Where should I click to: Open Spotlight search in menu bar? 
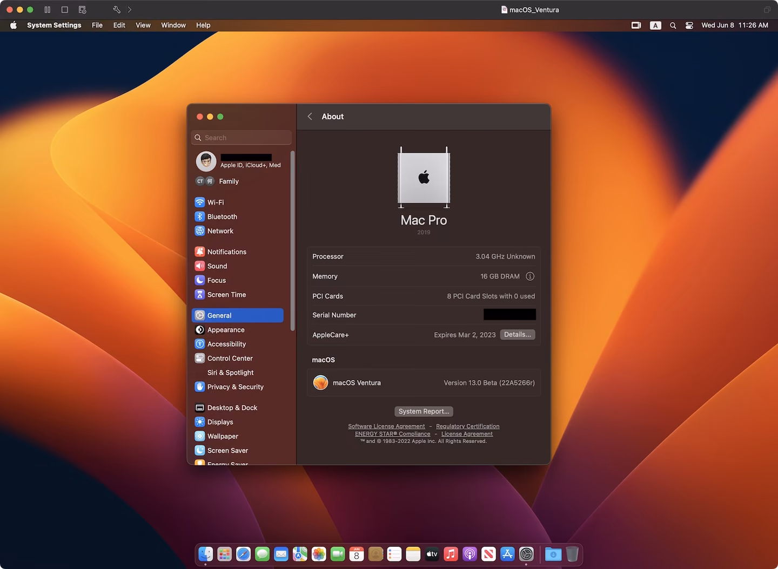point(673,25)
